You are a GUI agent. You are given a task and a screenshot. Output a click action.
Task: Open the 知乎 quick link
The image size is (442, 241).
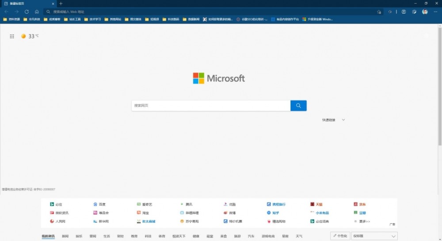273,213
